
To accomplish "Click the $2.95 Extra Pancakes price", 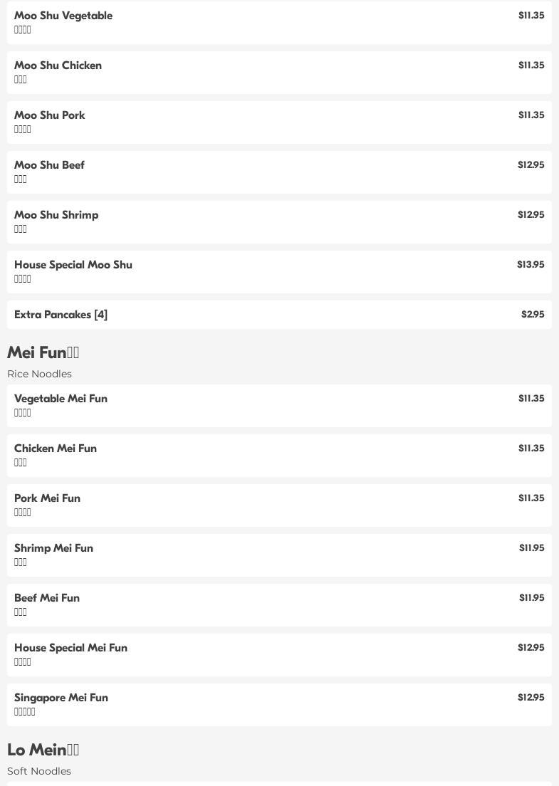I will (x=533, y=315).
